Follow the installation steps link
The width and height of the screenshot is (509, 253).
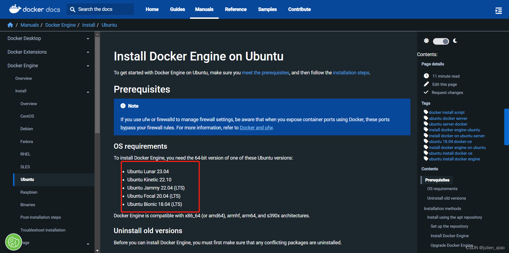coord(351,73)
